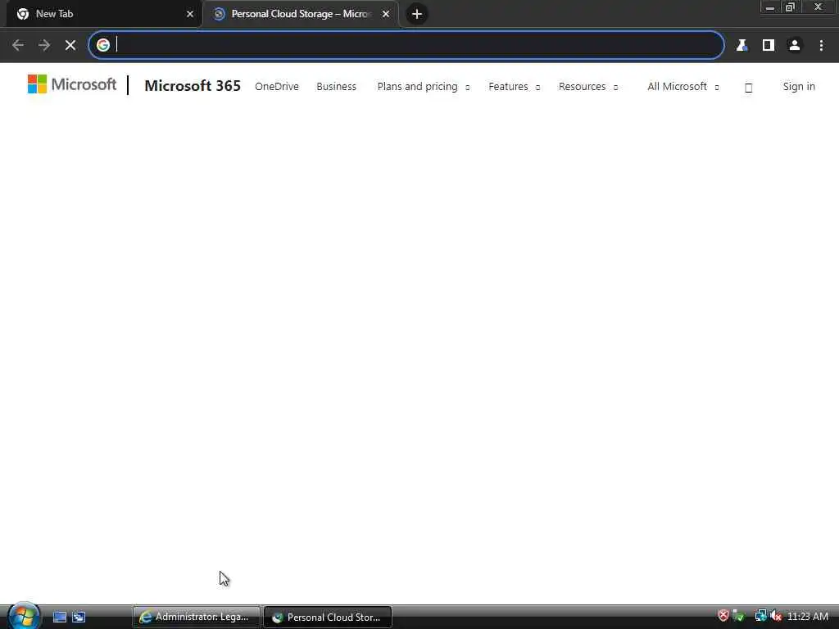Open the Windows Start orb
This screenshot has height=629, width=839.
point(23,616)
